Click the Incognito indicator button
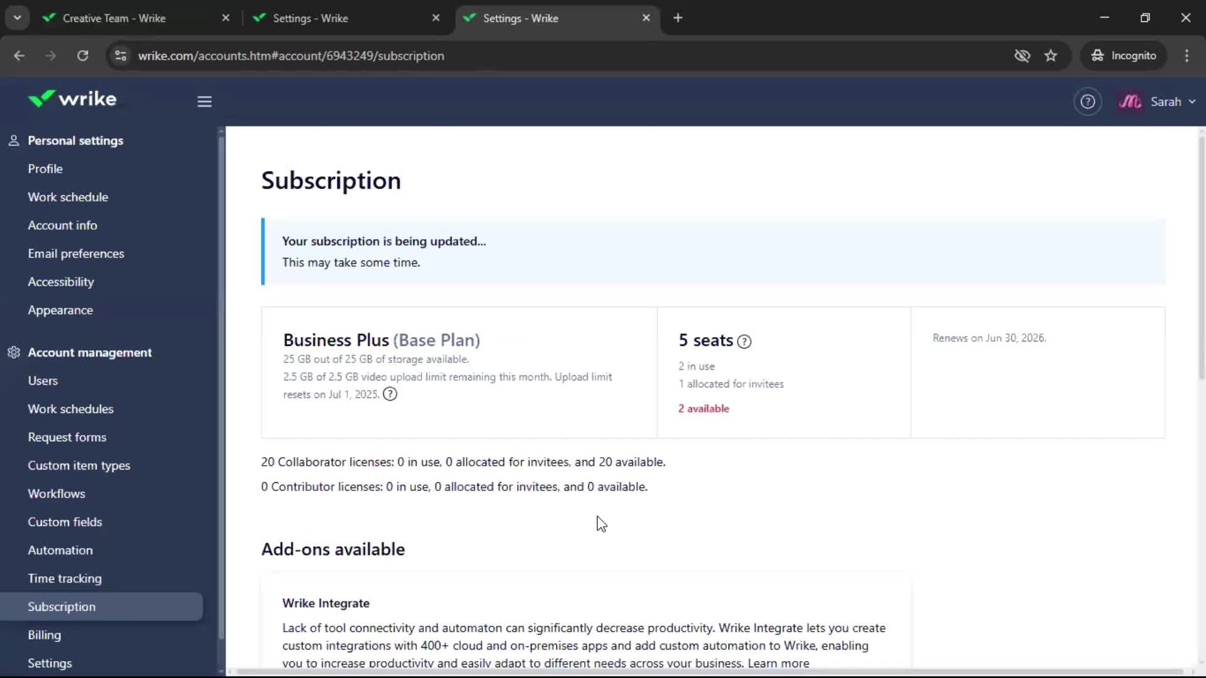Image resolution: width=1206 pixels, height=678 pixels. 1124,56
